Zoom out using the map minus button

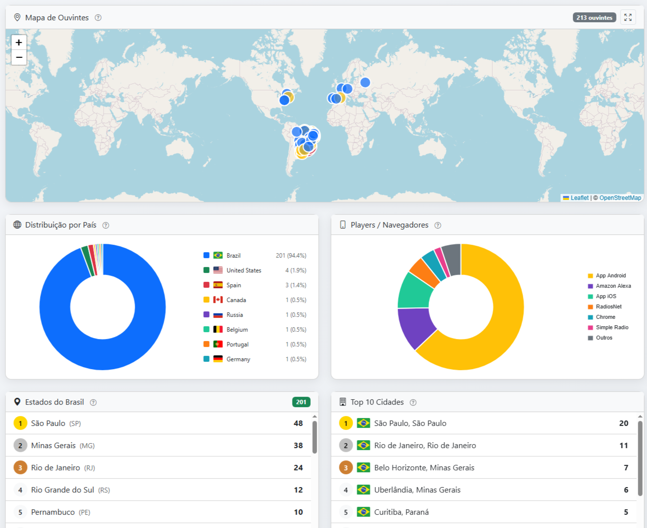point(19,57)
